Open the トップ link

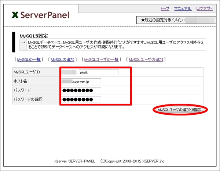click(x=165, y=9)
